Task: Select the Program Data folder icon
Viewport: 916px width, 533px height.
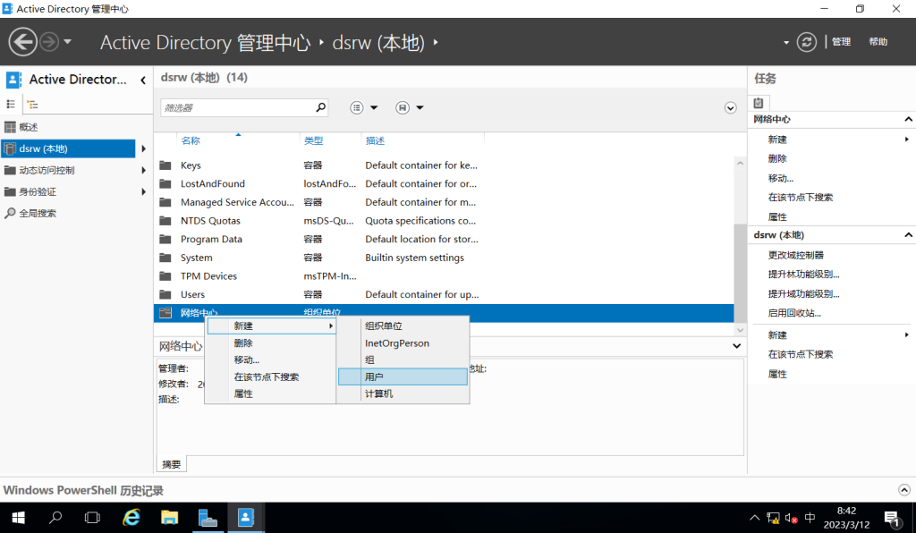Action: click(x=165, y=240)
